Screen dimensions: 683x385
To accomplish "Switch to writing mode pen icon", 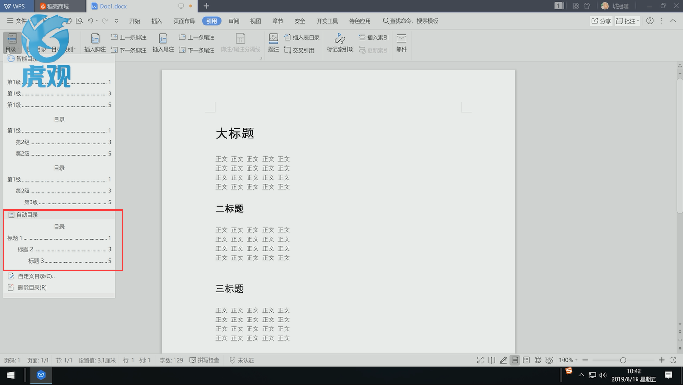I will click(x=503, y=360).
